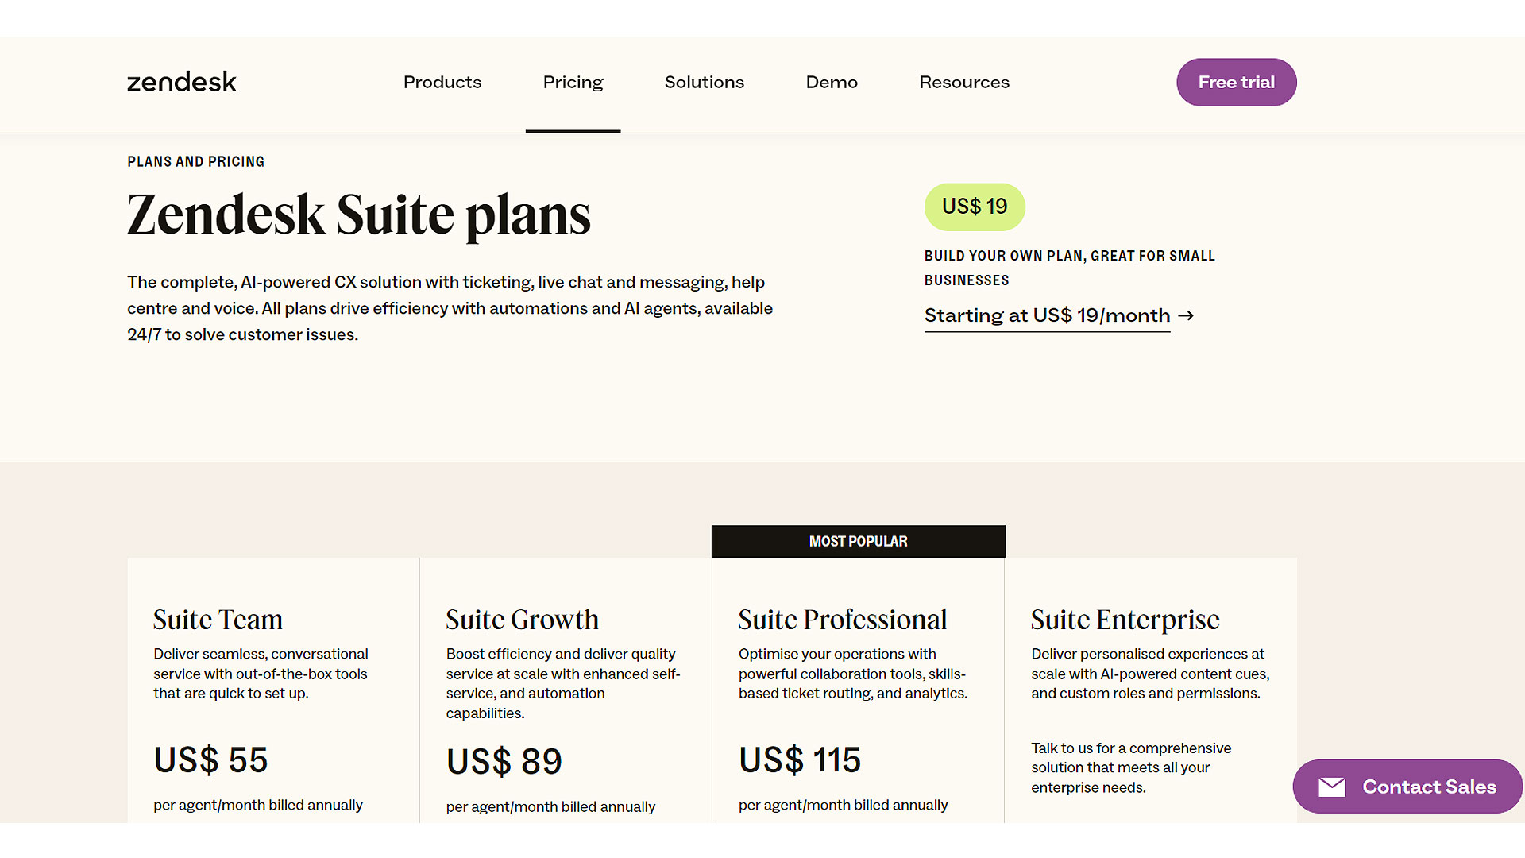Click the US$ 55 price
Viewport: 1525px width, 858px height.
coord(210,760)
